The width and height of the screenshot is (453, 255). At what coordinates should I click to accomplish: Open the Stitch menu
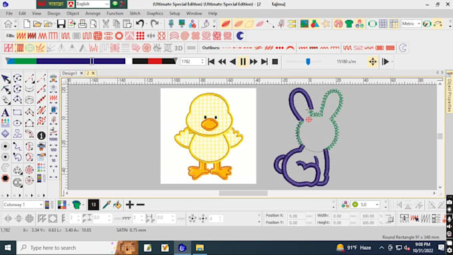tap(135, 13)
